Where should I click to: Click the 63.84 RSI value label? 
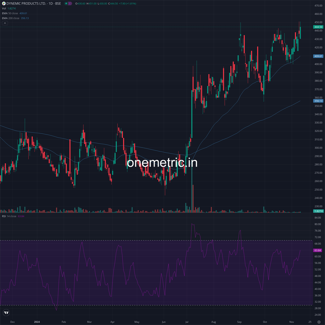coord(318,251)
